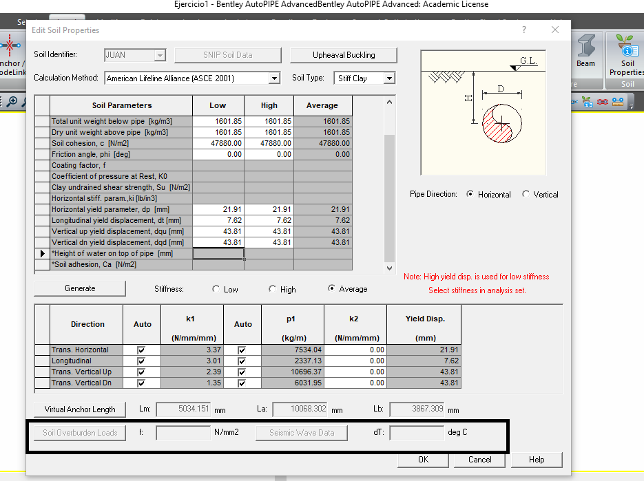
Task: Click the Virtual Anchor Length button
Action: (x=80, y=409)
